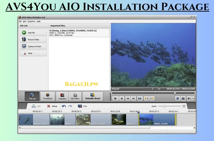Click the Remake Now! button
This screenshot has width=214, height=141.
93,96
